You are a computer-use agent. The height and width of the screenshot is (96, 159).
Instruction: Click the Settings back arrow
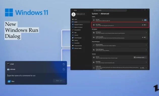(x=72, y=10)
